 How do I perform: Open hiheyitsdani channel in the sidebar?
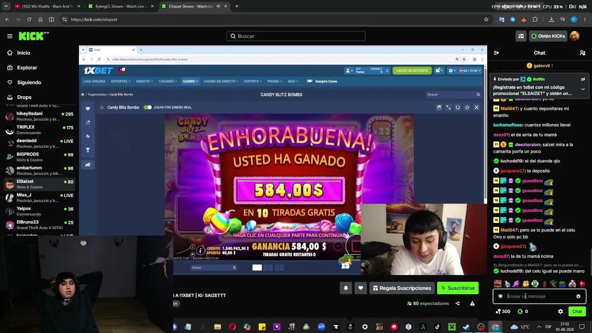[39, 116]
